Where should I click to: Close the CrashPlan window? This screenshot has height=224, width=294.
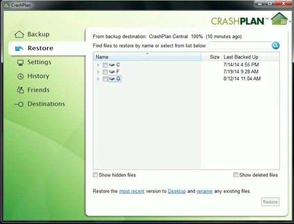point(283,3)
